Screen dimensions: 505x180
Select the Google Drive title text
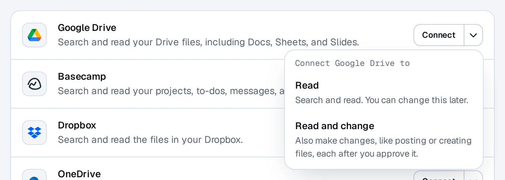coord(87,27)
